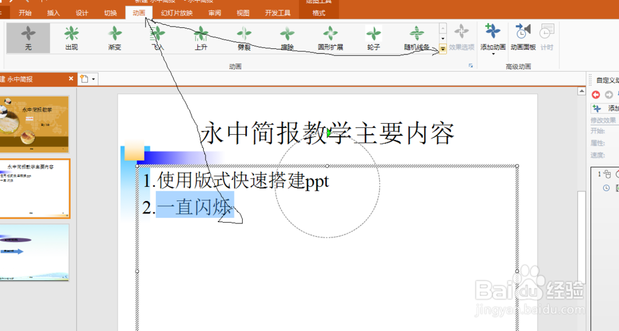Switch to the 幻灯片放映 ribbon tab
This screenshot has width=619, height=331.
(x=176, y=13)
